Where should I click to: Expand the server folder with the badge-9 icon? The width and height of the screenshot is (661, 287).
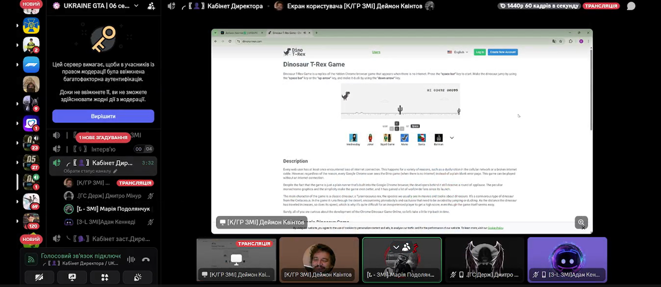pos(18,104)
